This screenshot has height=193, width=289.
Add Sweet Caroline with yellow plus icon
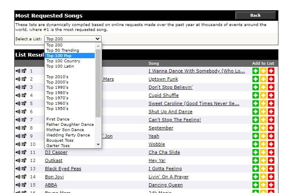pos(263,103)
